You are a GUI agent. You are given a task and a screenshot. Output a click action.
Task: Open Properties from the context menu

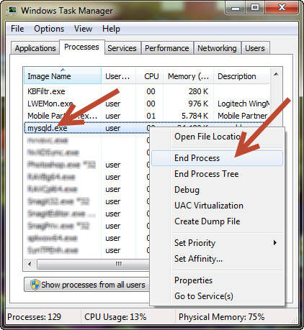[218, 280]
